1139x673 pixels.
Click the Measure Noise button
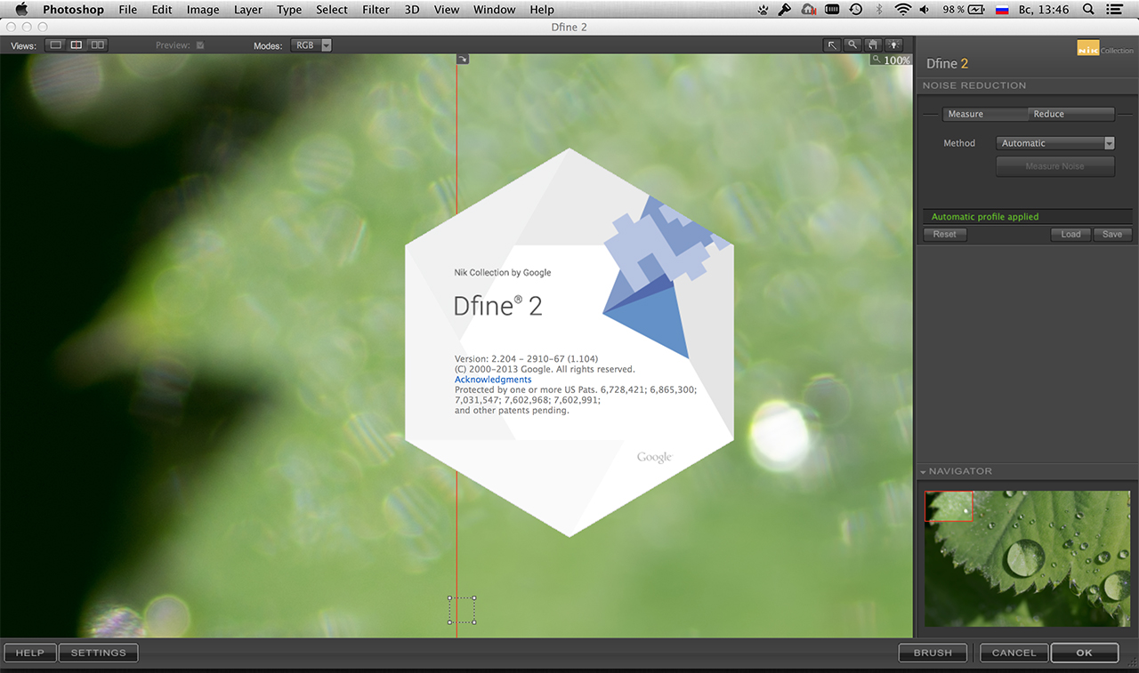pyautogui.click(x=1055, y=166)
